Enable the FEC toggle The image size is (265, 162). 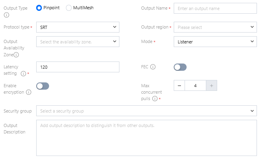(180, 67)
